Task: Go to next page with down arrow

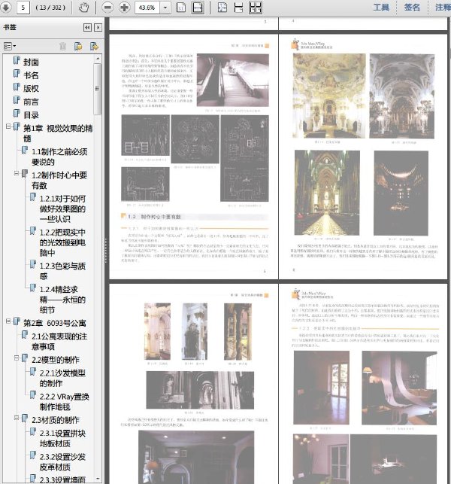Action: [6, 7]
